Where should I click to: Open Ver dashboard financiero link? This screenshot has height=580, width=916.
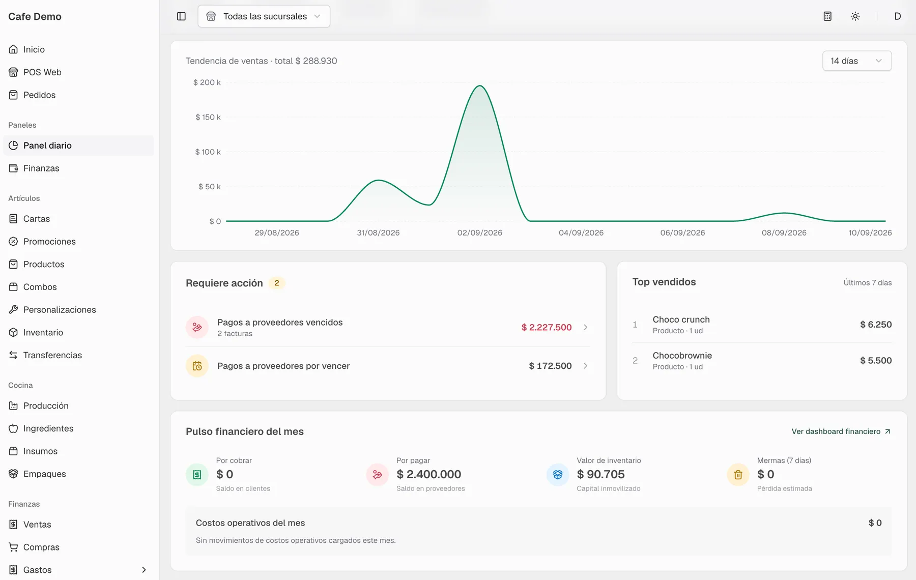(841, 431)
